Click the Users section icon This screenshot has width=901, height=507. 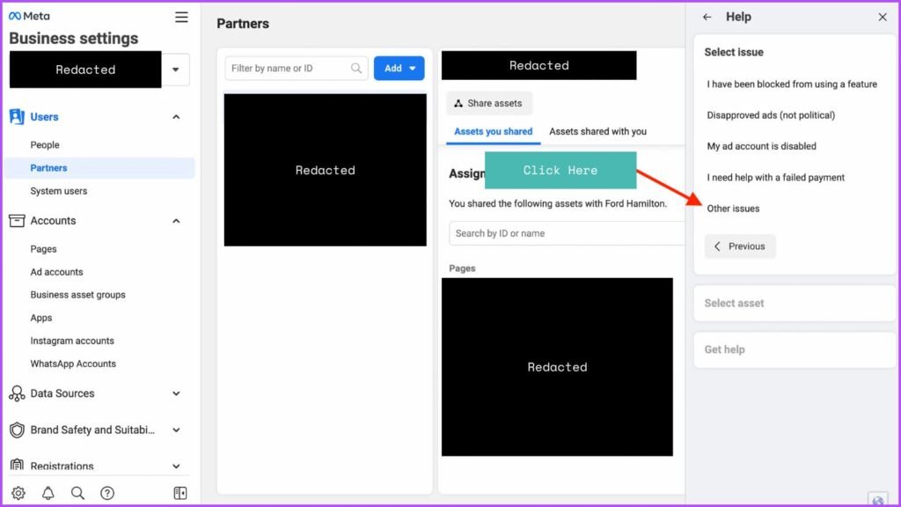coord(17,117)
